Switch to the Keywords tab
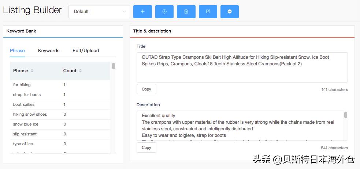This screenshot has width=360, height=169. (49, 51)
